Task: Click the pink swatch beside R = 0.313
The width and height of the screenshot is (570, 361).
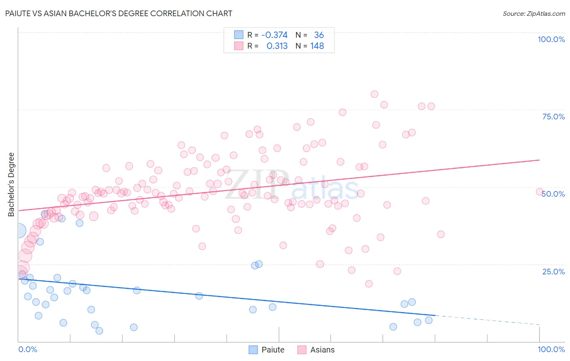Action: (x=239, y=46)
